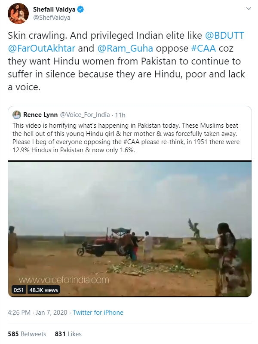Click the 0:51 video duration badge
258x344 pixels.
pyautogui.click(x=18, y=290)
